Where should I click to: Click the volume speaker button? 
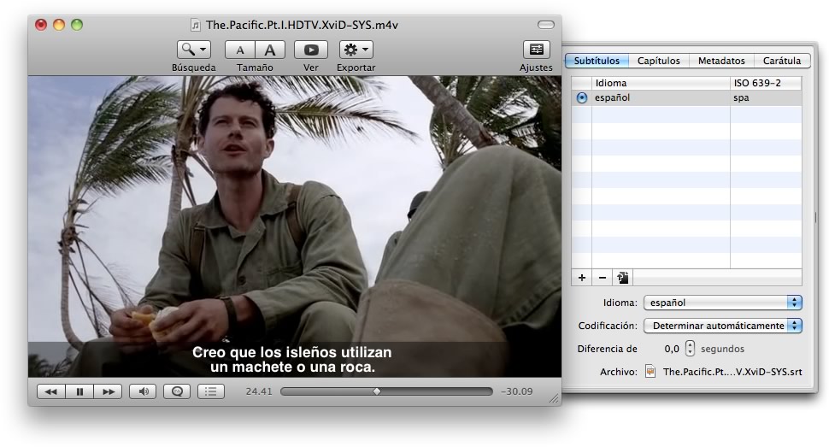click(143, 391)
